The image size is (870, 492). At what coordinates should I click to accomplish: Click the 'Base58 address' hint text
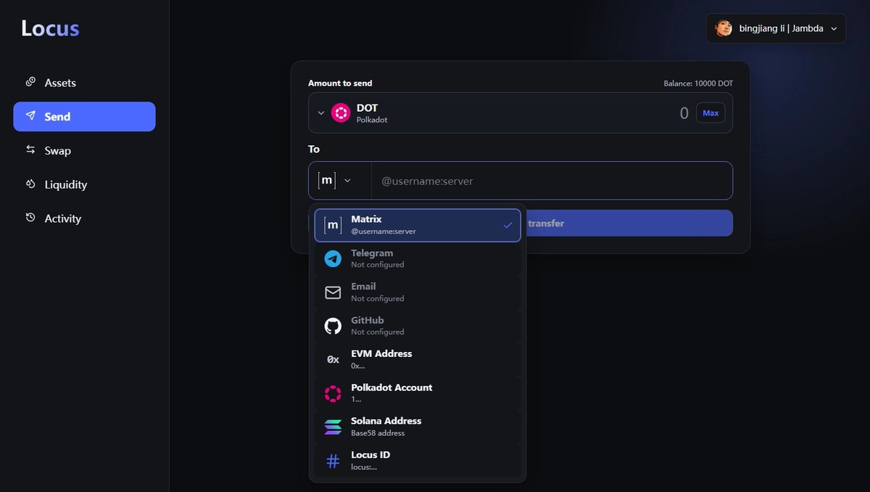pyautogui.click(x=378, y=433)
